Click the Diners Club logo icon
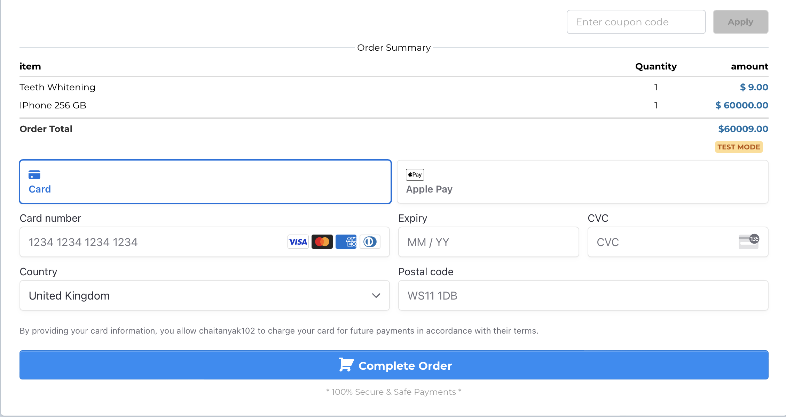Image resolution: width=786 pixels, height=417 pixels. pyautogui.click(x=370, y=242)
